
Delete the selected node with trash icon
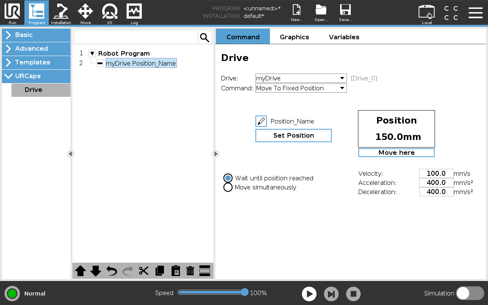190,271
